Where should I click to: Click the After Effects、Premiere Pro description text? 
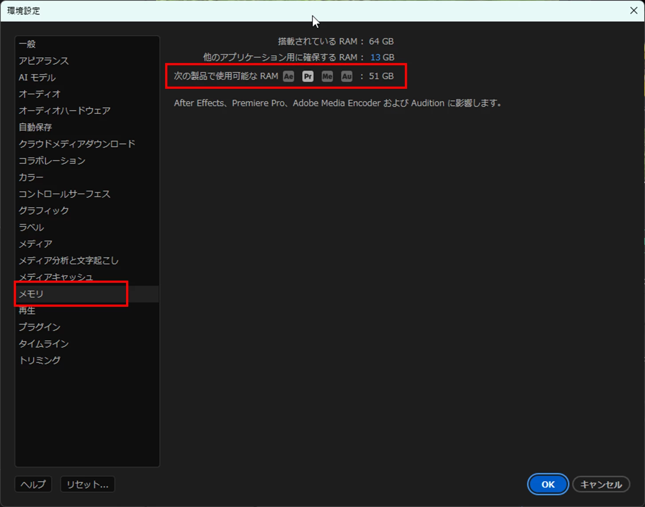[338, 103]
